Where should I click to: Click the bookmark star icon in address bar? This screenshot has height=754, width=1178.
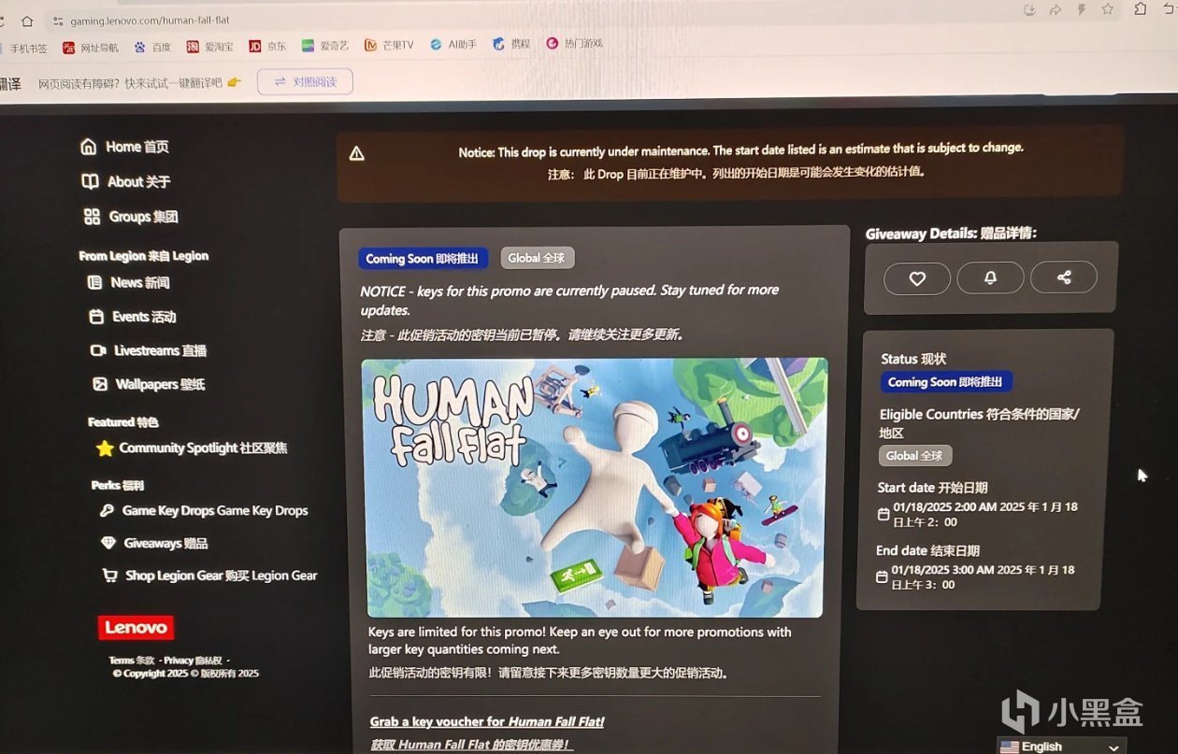1107,9
